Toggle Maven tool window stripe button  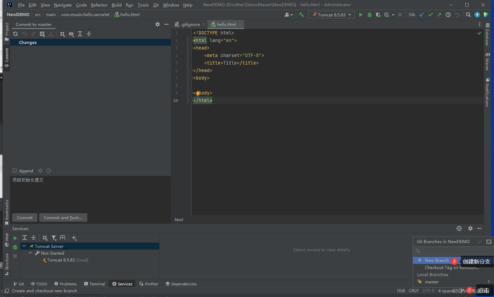[x=488, y=62]
